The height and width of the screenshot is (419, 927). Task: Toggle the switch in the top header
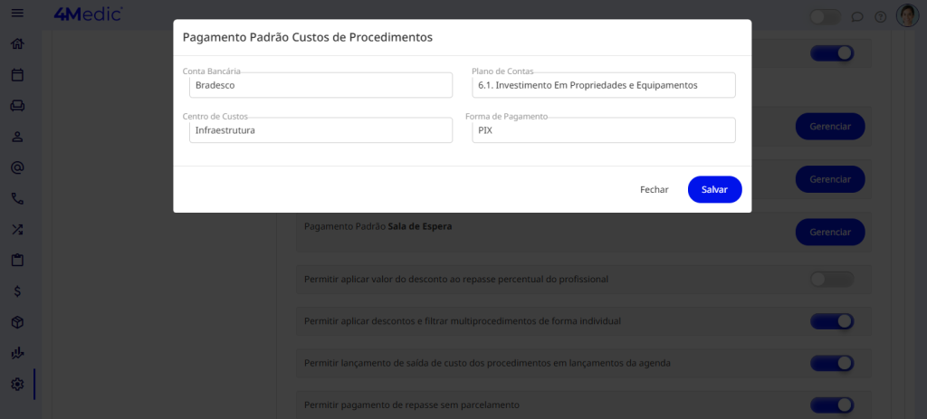(825, 16)
